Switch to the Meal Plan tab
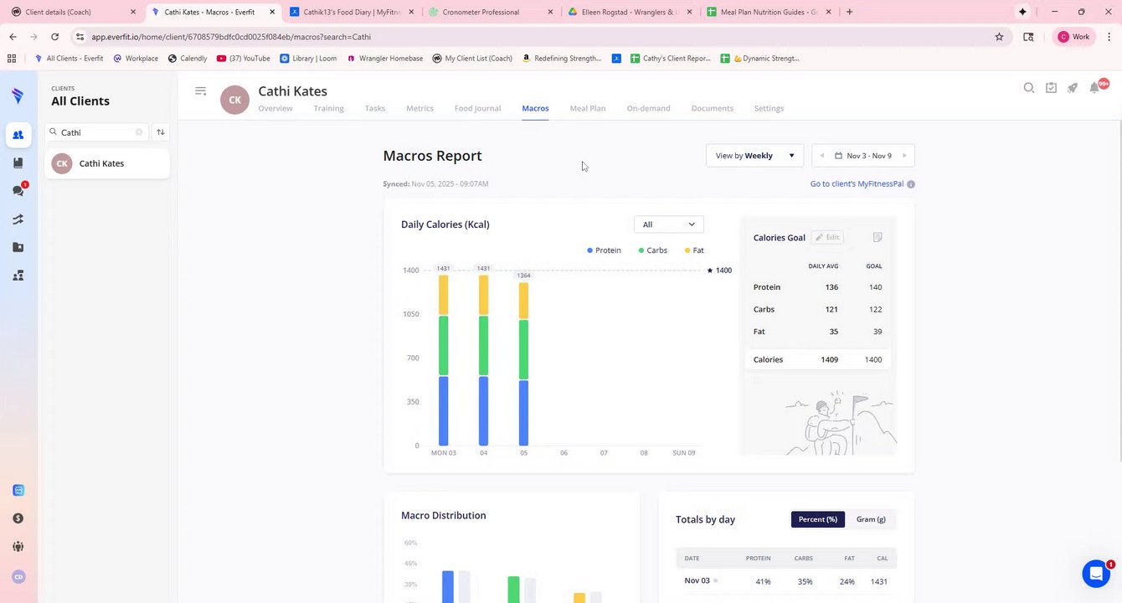The height and width of the screenshot is (603, 1122). point(588,108)
